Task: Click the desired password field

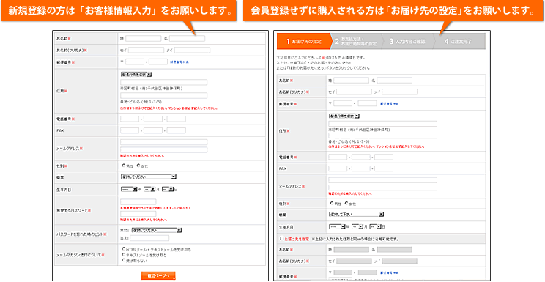Action: (138, 201)
